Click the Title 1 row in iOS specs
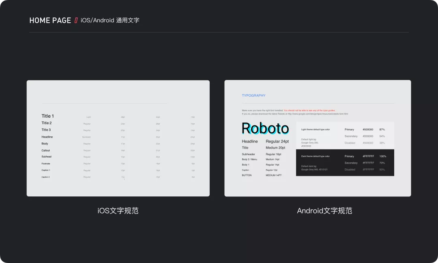Image resolution: width=438 pixels, height=263 pixels. pos(47,116)
